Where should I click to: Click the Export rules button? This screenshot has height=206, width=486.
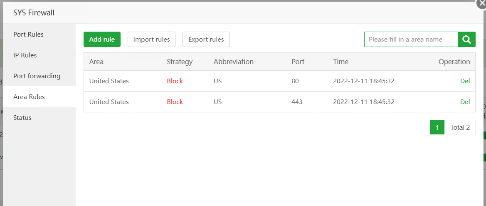click(x=206, y=40)
